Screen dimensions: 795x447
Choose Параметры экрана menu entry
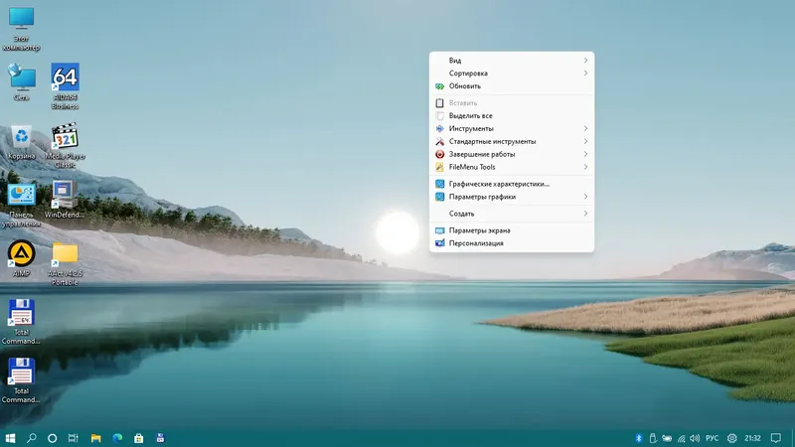pos(512,230)
